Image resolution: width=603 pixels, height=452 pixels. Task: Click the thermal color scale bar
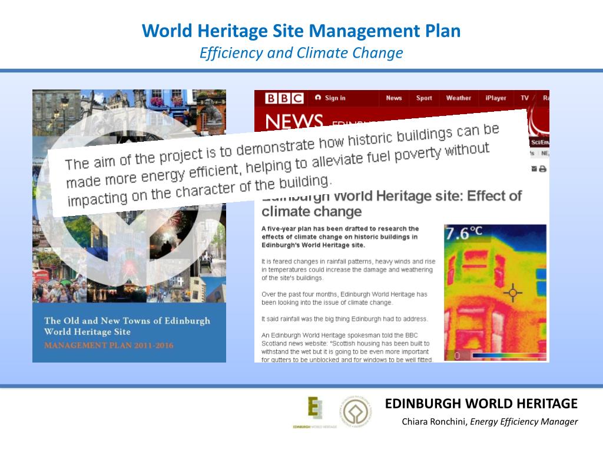508,355
